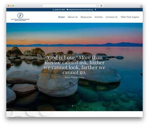Image resolution: width=149 pixels, height=126 pixels.
Task: Select the first slider dot
Action: [x=73, y=106]
